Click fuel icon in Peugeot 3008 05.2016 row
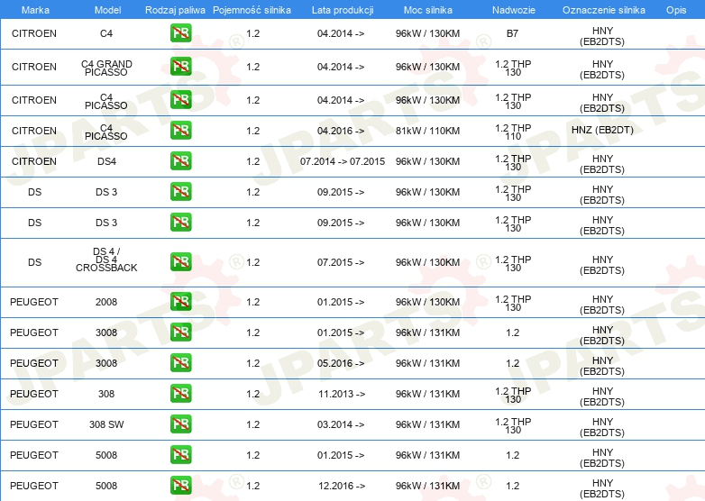Viewport: 705px width, 501px height. pyautogui.click(x=180, y=362)
